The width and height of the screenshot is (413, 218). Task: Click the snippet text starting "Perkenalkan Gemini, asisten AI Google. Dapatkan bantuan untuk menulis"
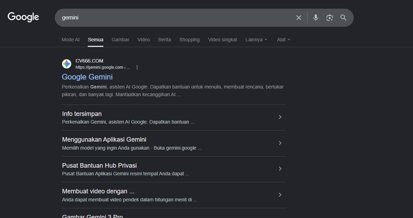click(x=172, y=91)
